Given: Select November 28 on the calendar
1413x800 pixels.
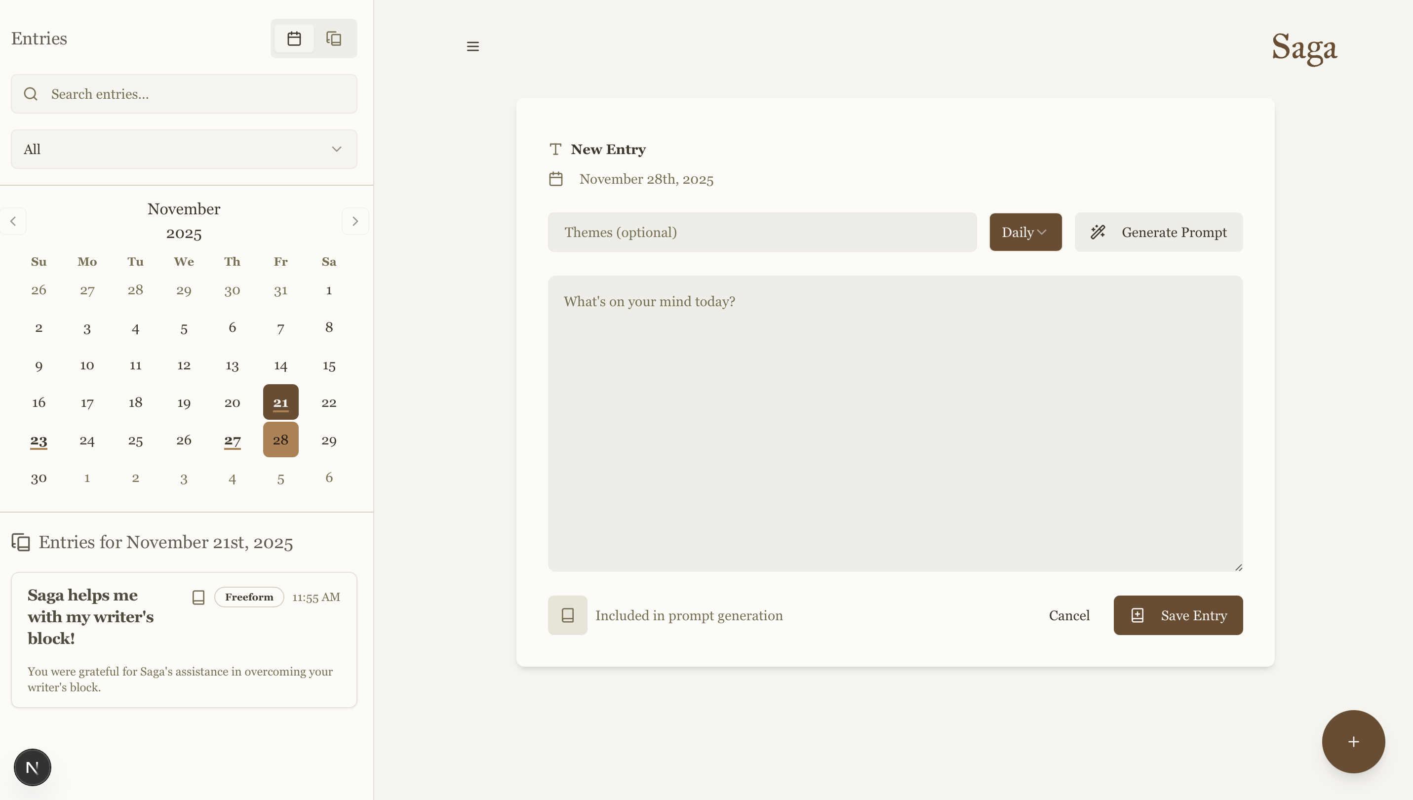Looking at the screenshot, I should (280, 439).
